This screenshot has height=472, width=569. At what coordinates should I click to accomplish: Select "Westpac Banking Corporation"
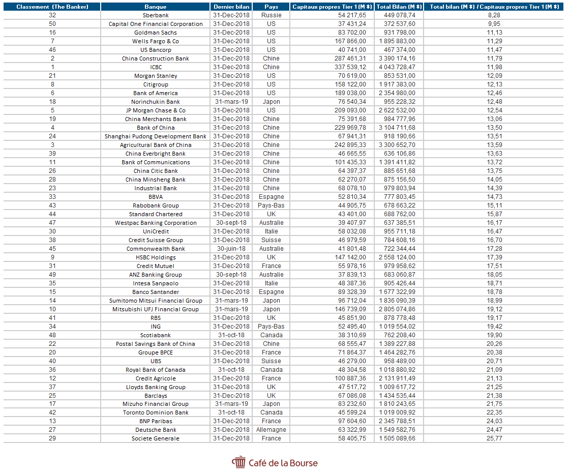tap(156, 223)
